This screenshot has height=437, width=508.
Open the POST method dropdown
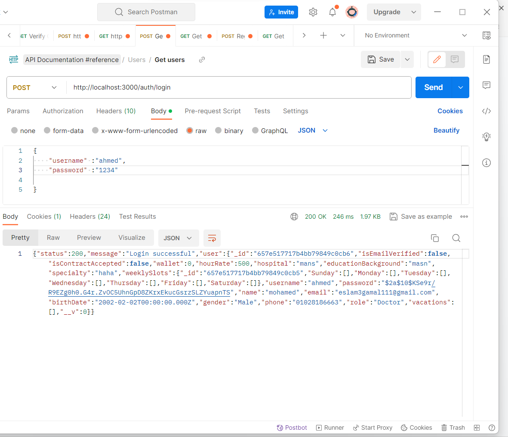point(35,87)
